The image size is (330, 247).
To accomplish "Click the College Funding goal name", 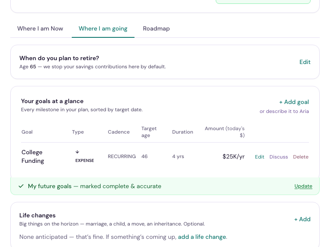I will [33, 156].
